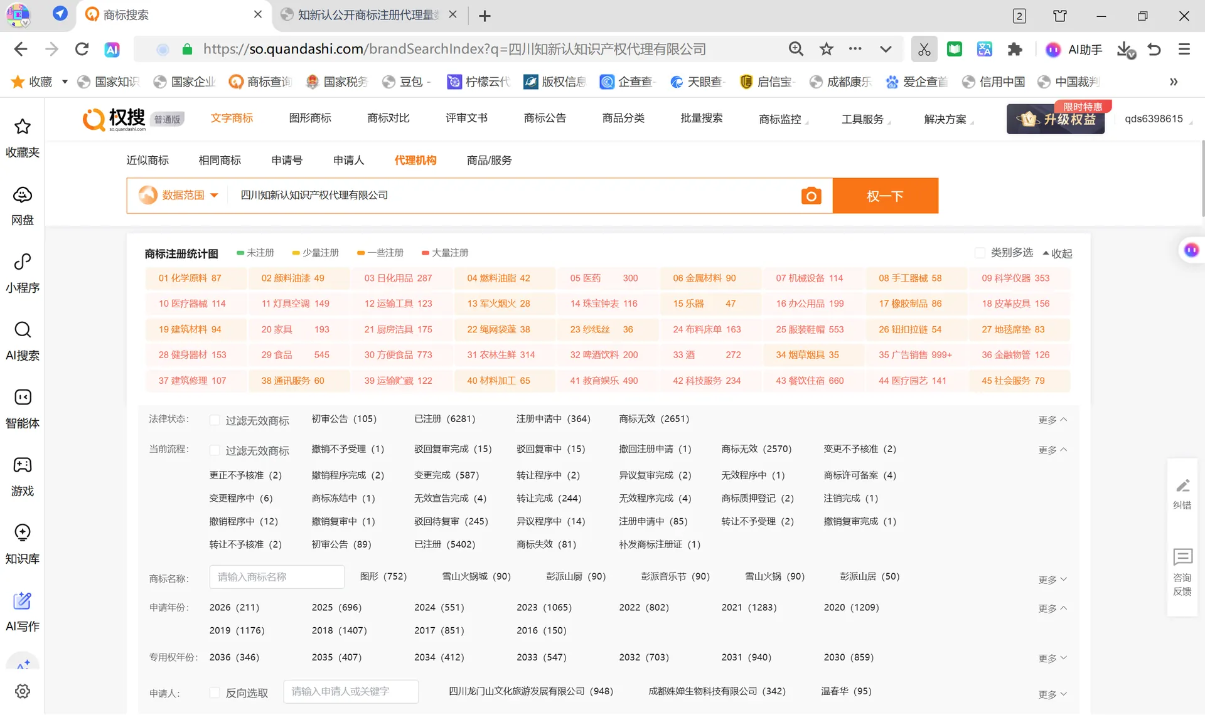The width and height of the screenshot is (1205, 715).
Task: Open the download manager icon
Action: tap(1126, 50)
